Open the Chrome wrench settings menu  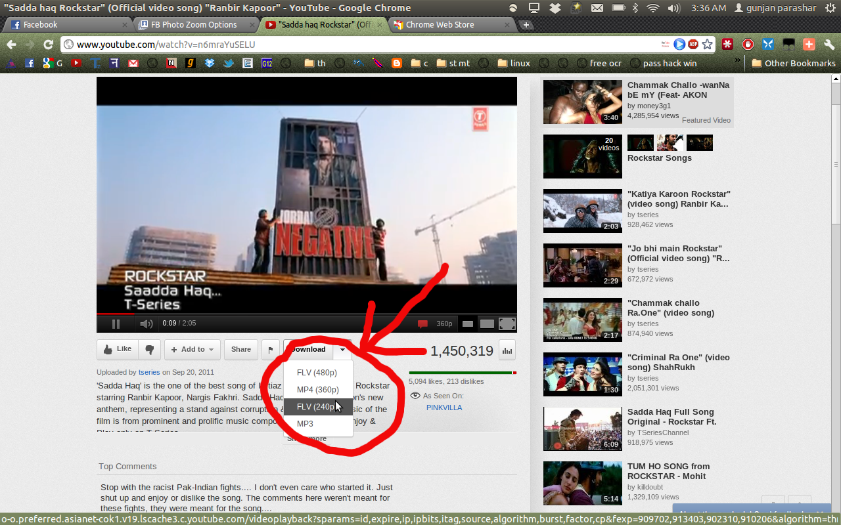[x=829, y=45]
